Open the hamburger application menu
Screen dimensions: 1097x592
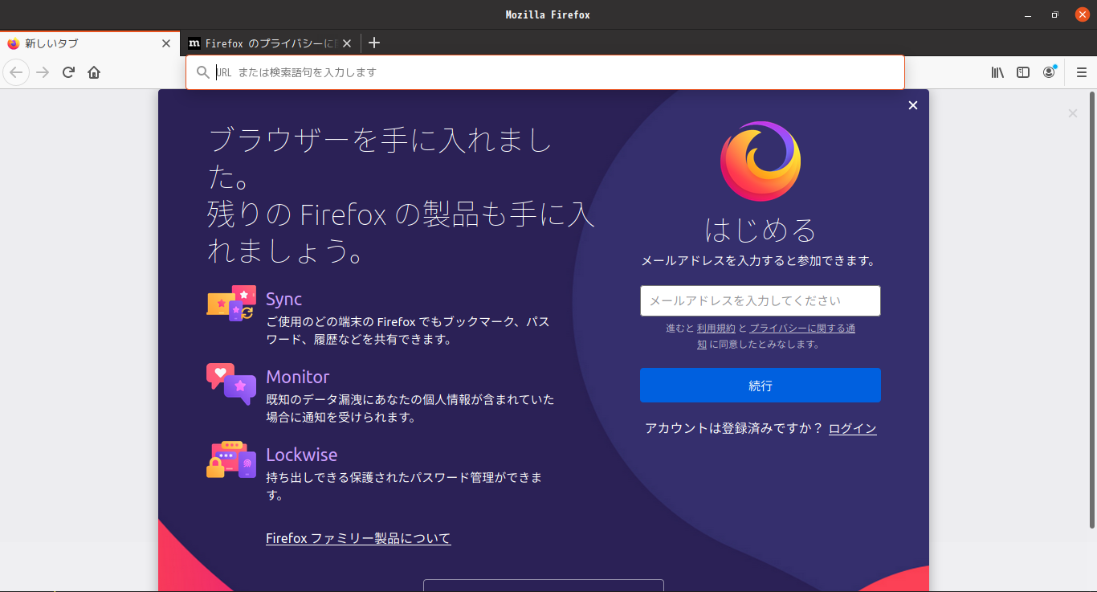click(1082, 72)
